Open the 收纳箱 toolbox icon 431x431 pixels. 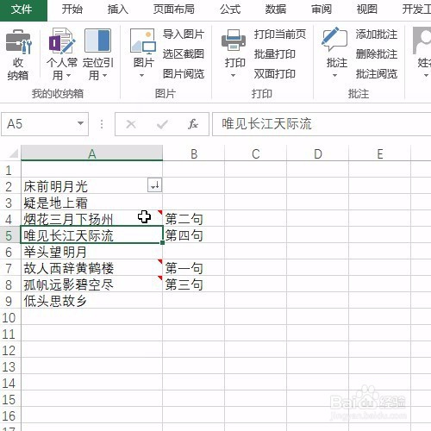tap(18, 42)
